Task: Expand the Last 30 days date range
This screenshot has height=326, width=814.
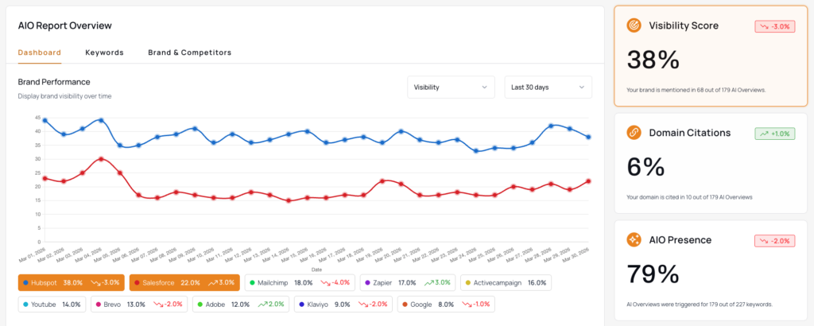Action: [x=548, y=87]
